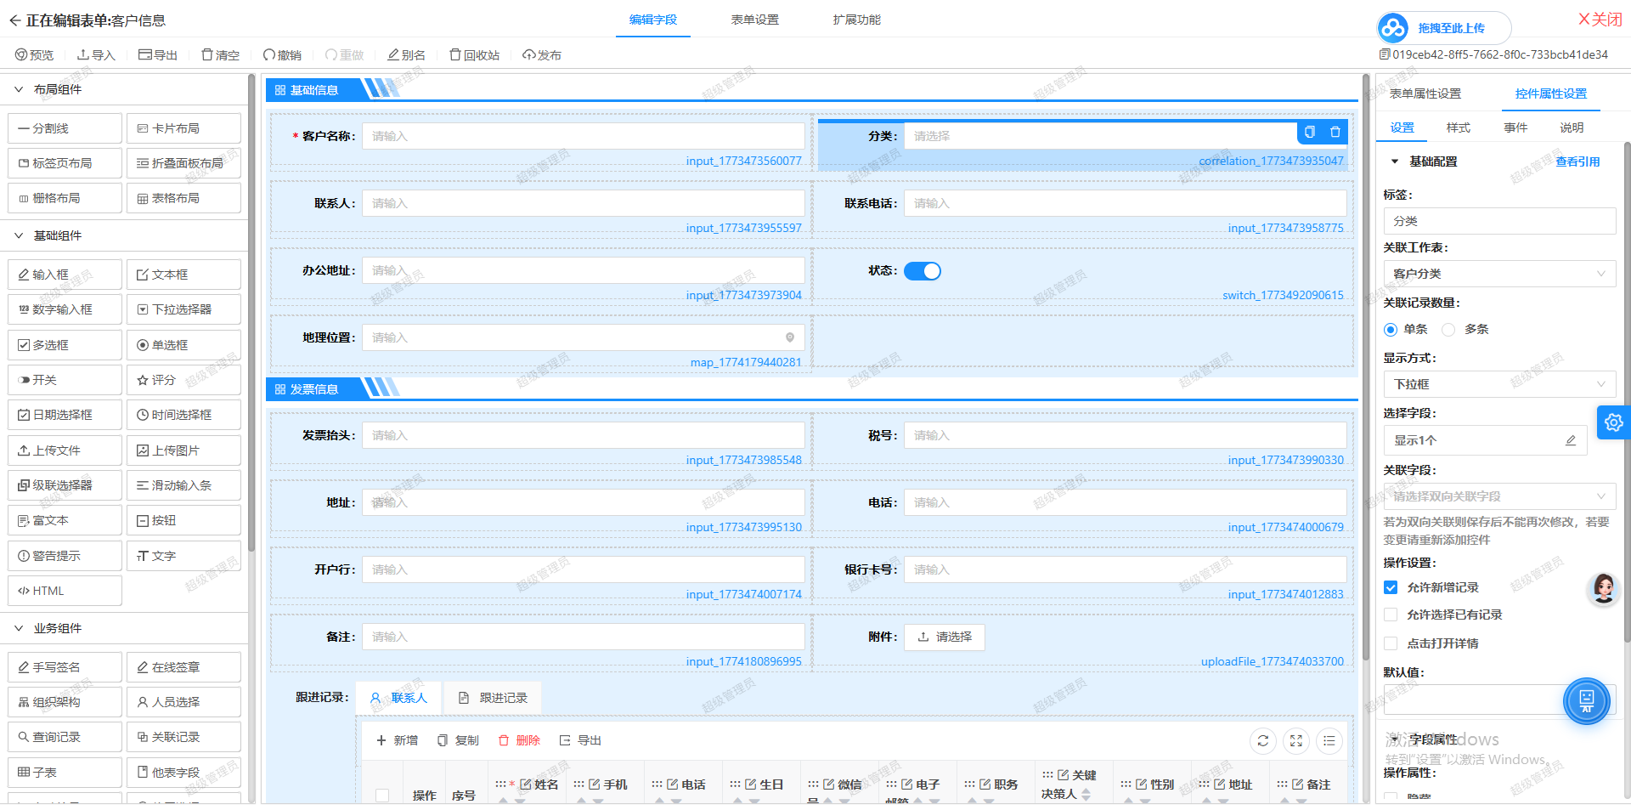1631x810 pixels.
Task: Click the blue gear settings floating icon
Action: click(x=1614, y=422)
